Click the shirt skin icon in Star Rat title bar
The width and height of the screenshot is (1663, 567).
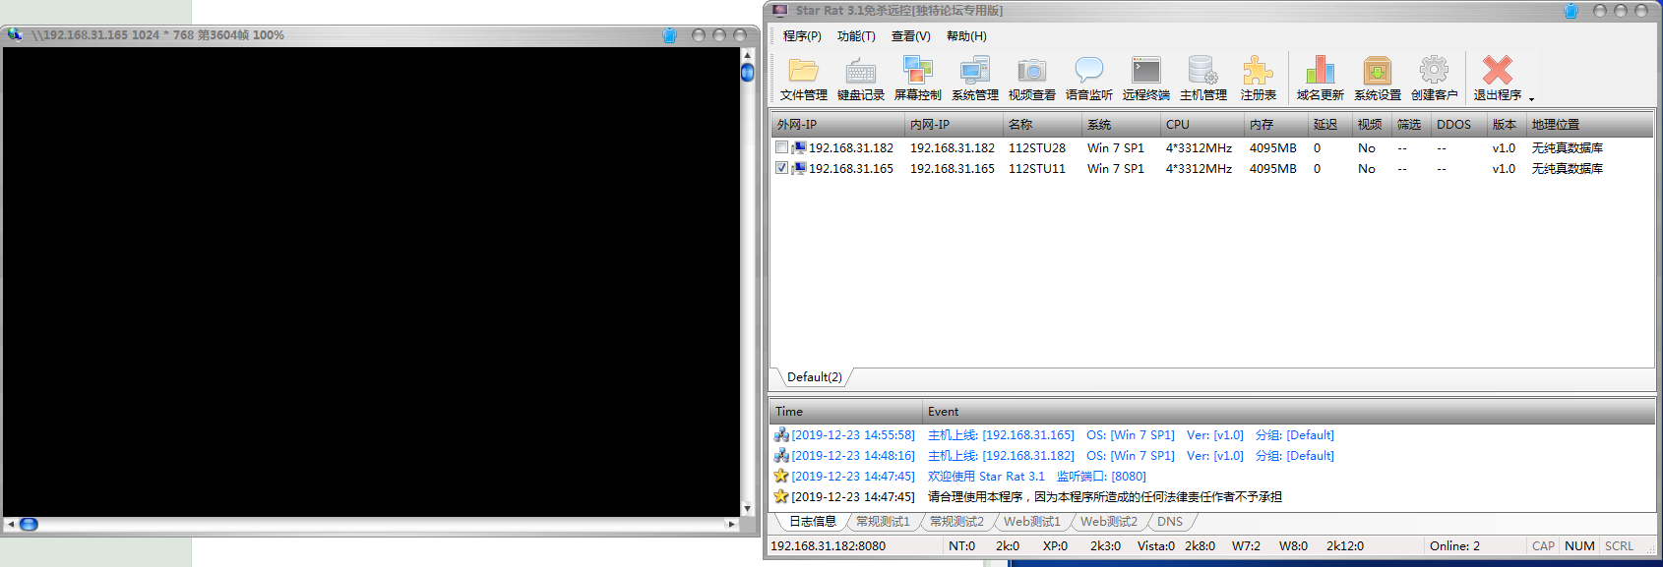1571,11
